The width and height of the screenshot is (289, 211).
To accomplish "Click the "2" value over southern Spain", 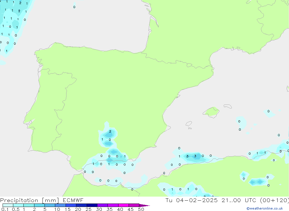I will (x=110, y=131).
